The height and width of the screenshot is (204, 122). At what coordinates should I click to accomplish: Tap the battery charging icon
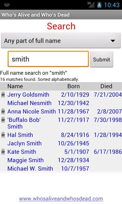click(99, 5)
